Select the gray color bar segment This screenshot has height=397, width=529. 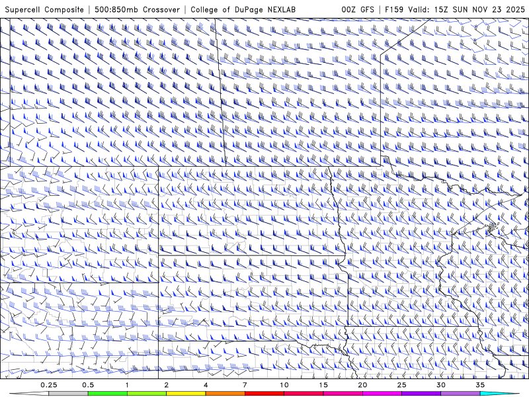coord(68,394)
